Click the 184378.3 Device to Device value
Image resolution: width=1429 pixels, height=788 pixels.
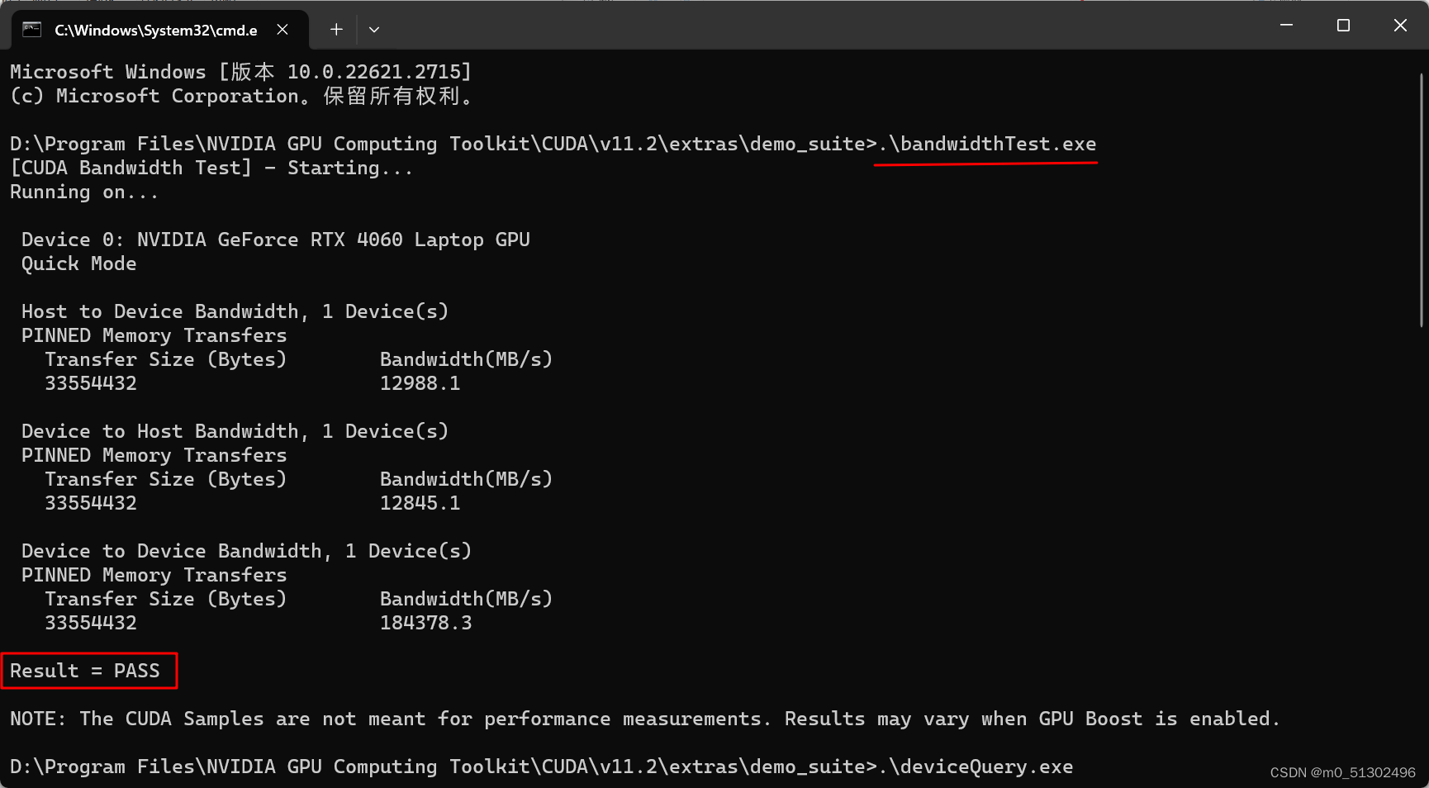coord(426,622)
